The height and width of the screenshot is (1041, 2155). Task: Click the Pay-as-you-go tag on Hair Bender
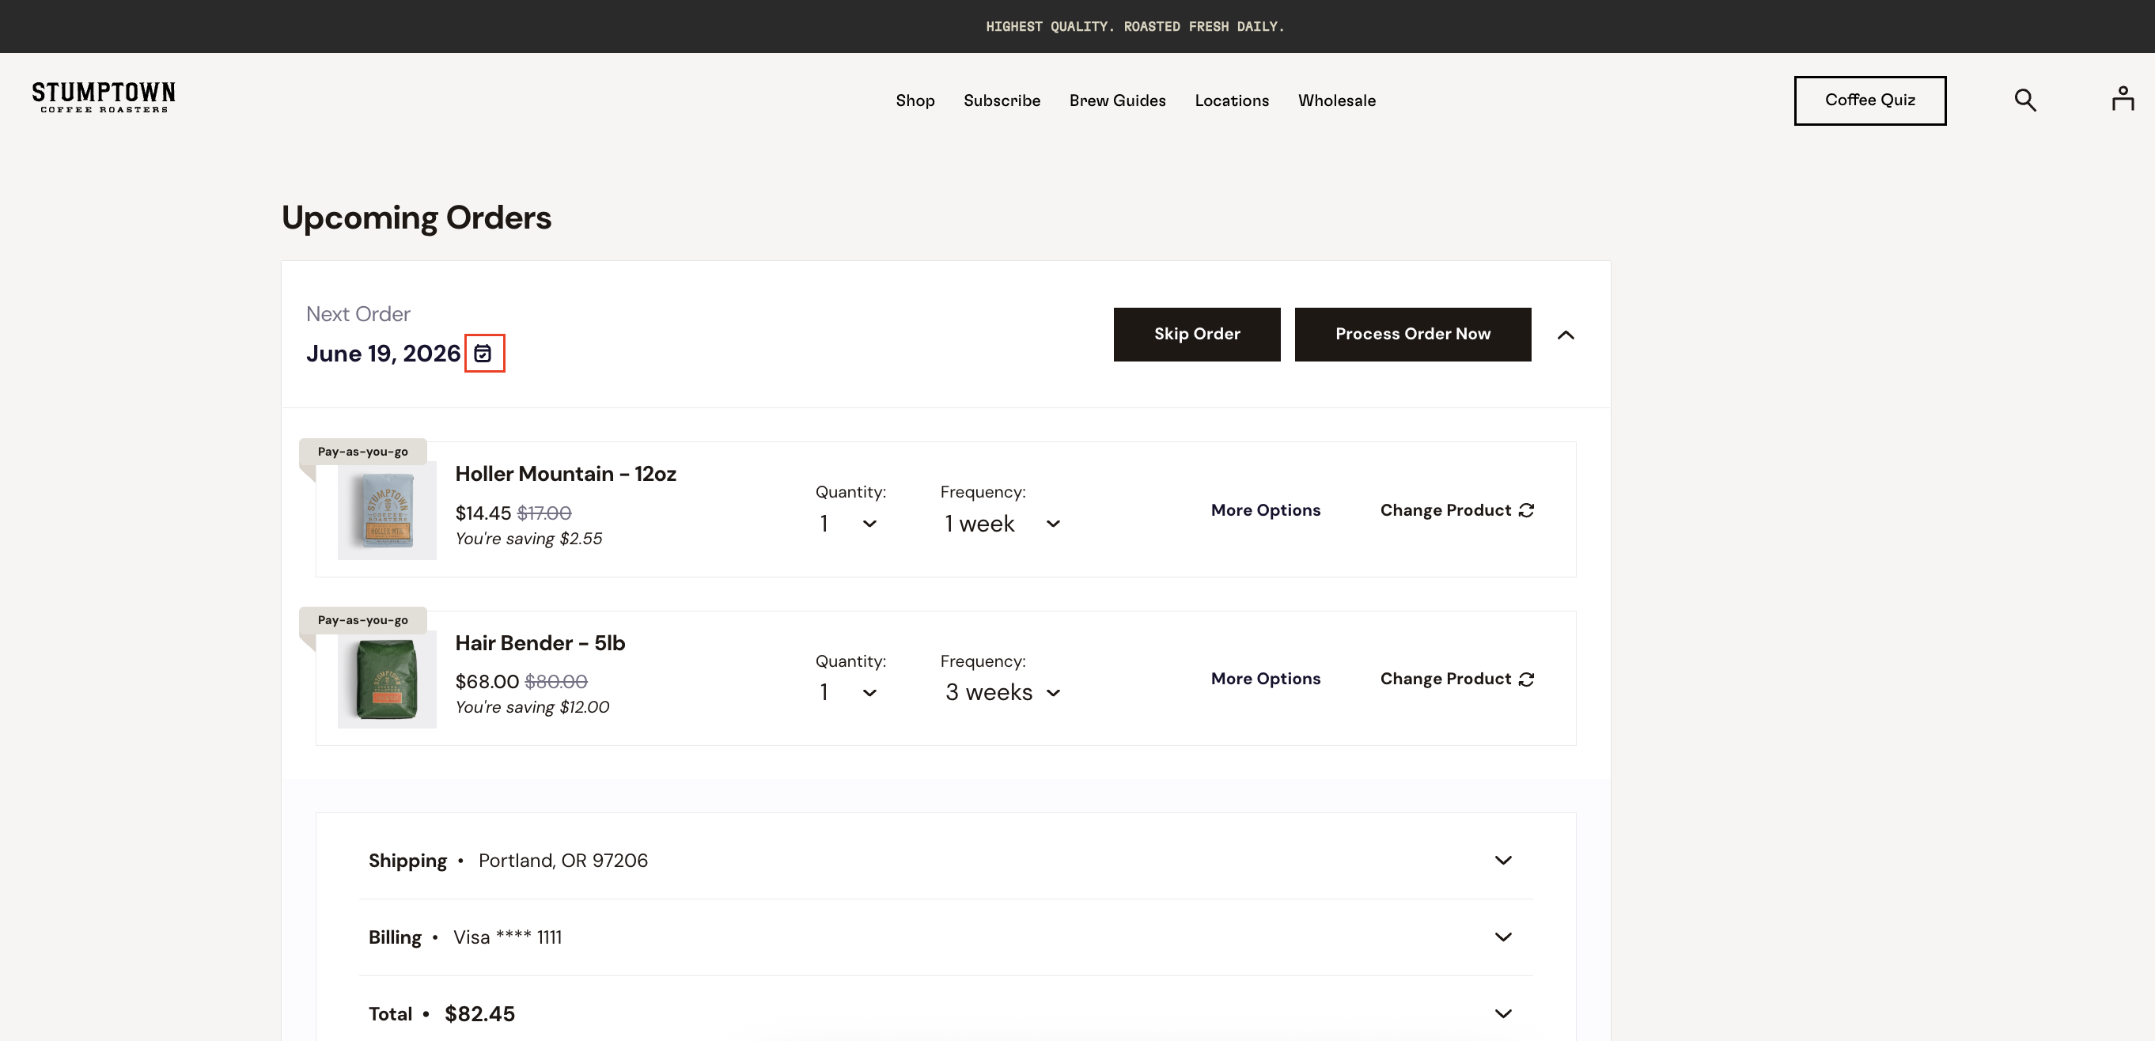pos(363,620)
